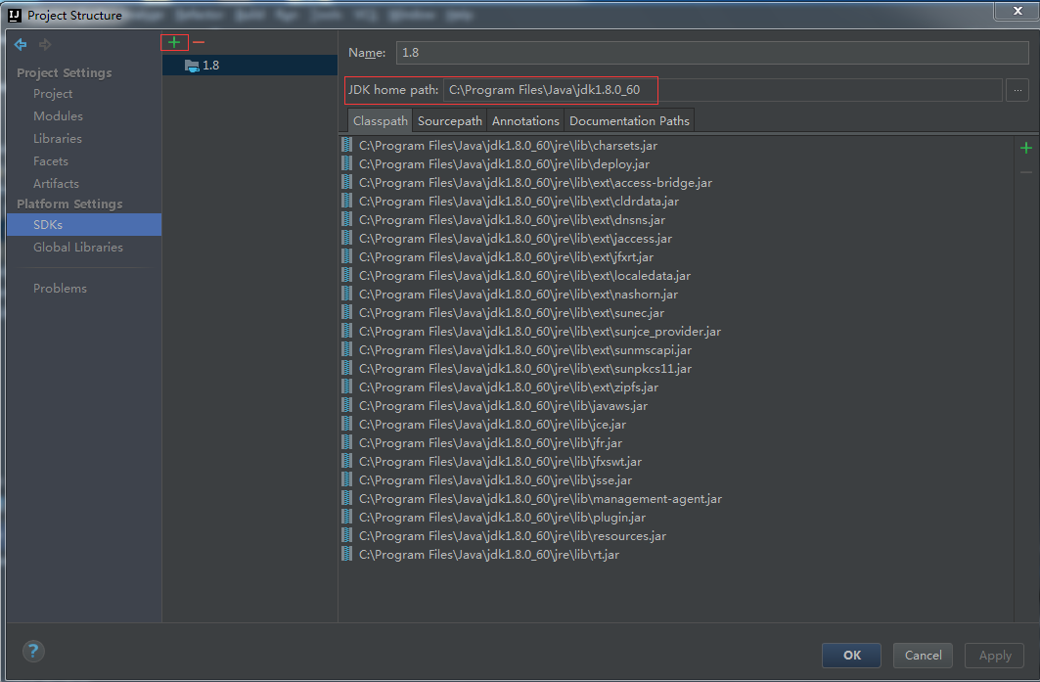The image size is (1040, 682).
Task: Add classpath entry with green plus
Action: 1026,148
